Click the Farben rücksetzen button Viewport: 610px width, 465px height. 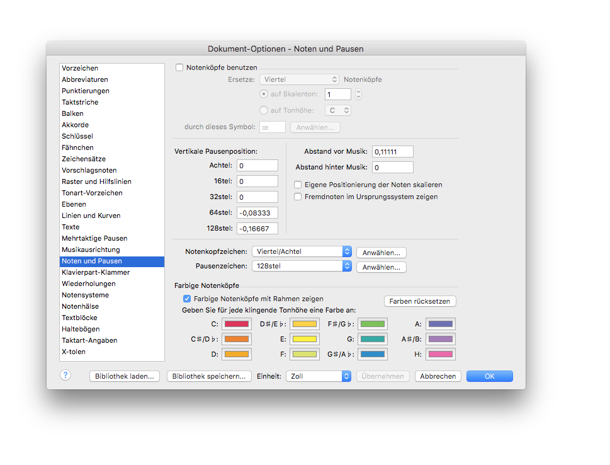pos(420,301)
